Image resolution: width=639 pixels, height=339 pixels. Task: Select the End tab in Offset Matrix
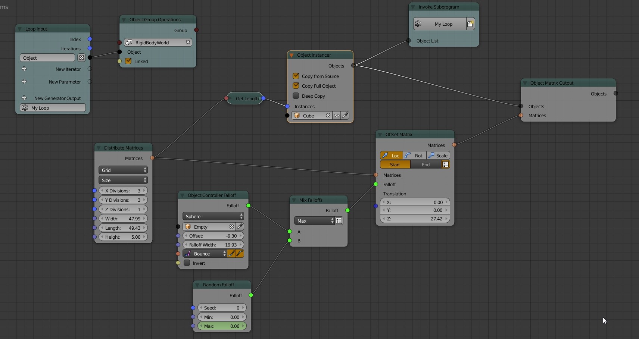click(x=426, y=164)
